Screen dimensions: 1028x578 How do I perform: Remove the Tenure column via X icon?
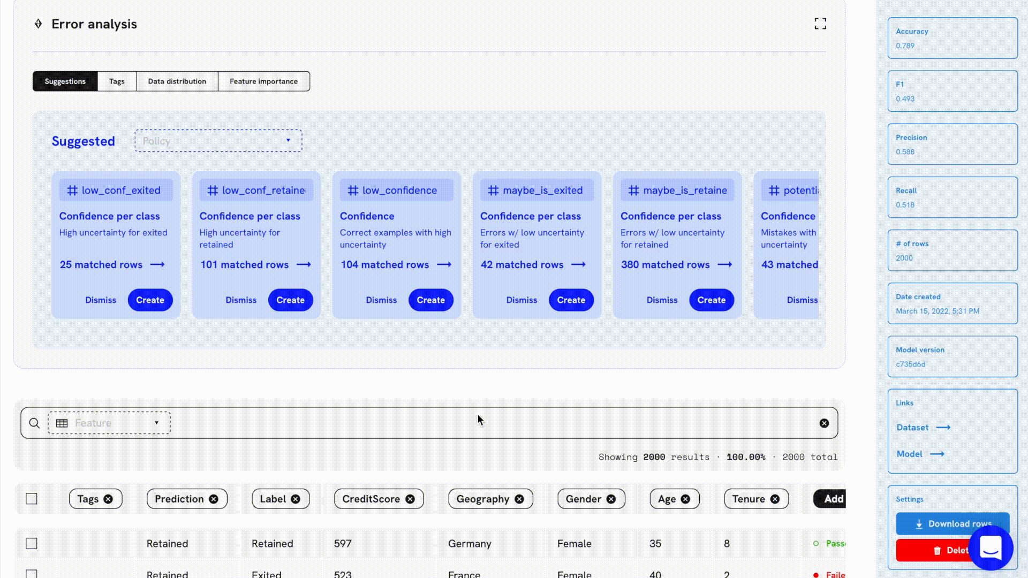point(775,499)
